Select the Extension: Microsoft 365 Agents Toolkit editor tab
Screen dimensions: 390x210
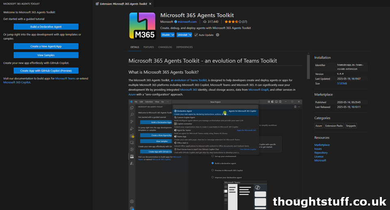(123, 4)
